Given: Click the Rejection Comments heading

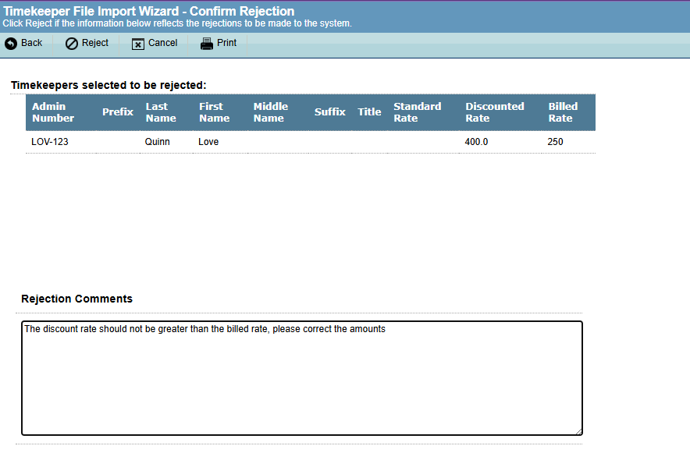Looking at the screenshot, I should 77,299.
